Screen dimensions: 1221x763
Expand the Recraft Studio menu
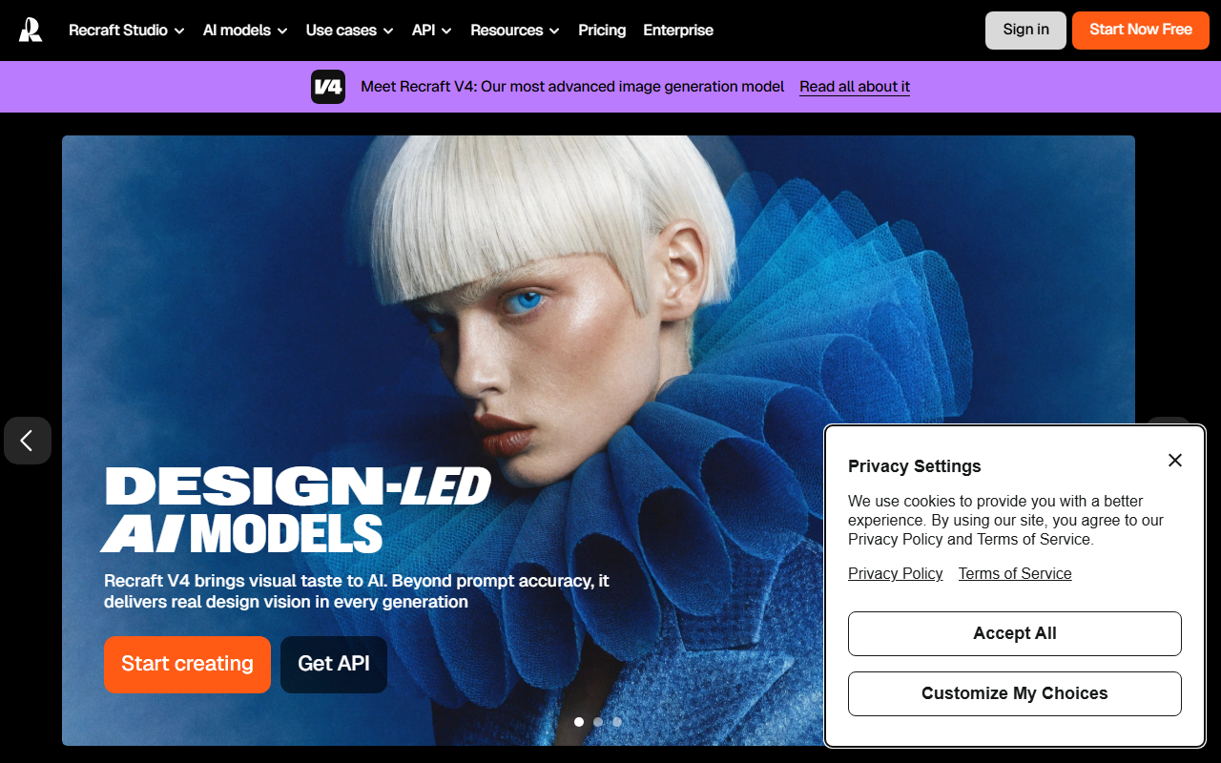pyautogui.click(x=127, y=31)
